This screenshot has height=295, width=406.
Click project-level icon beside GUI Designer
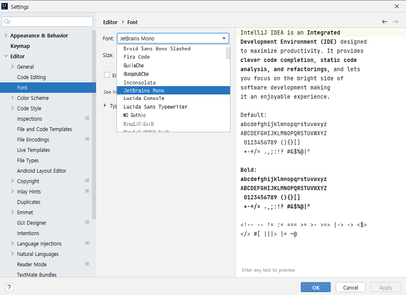click(x=87, y=222)
